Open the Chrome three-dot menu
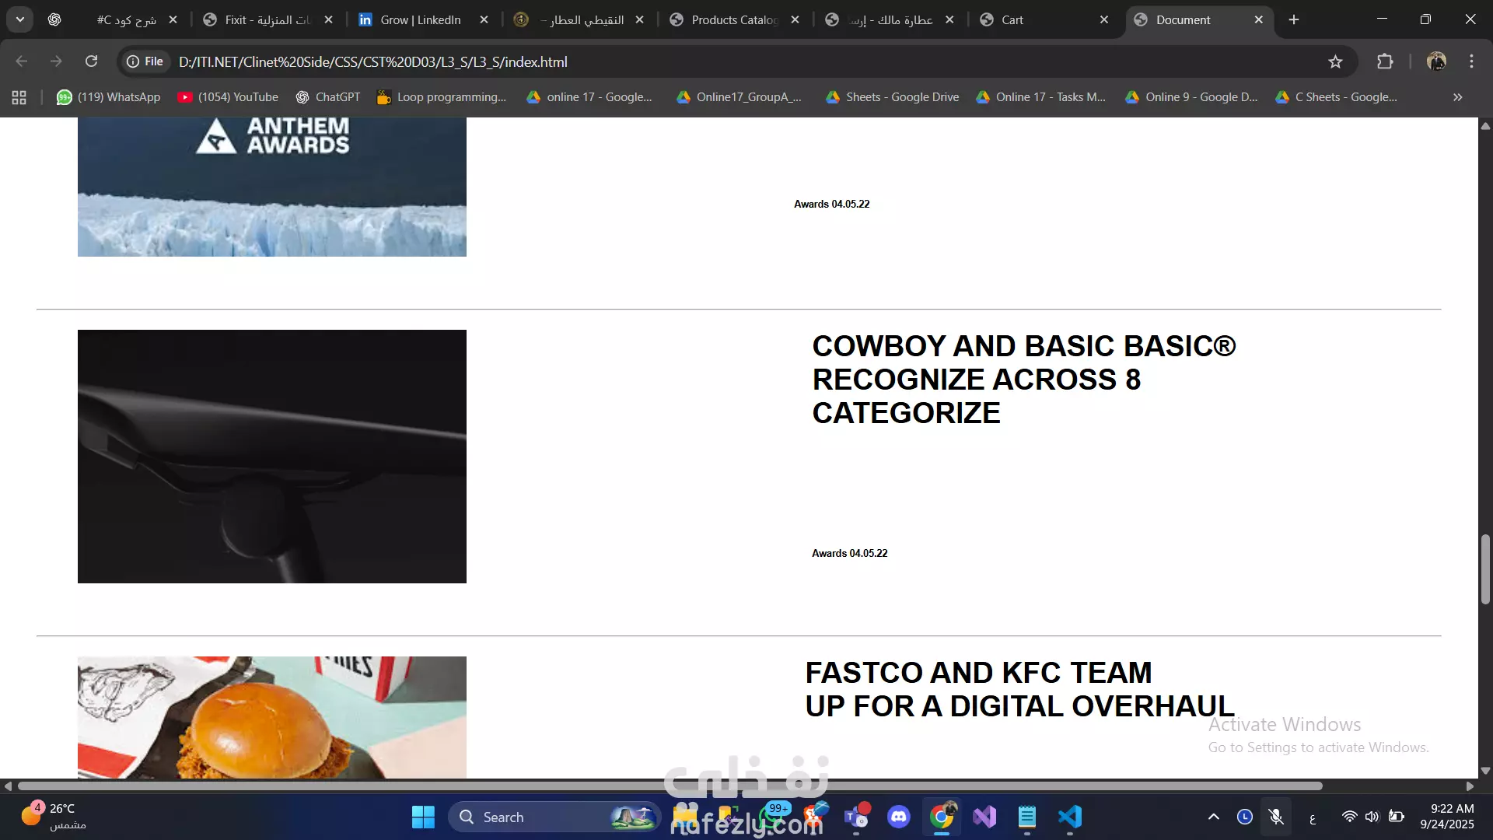 [x=1471, y=61]
